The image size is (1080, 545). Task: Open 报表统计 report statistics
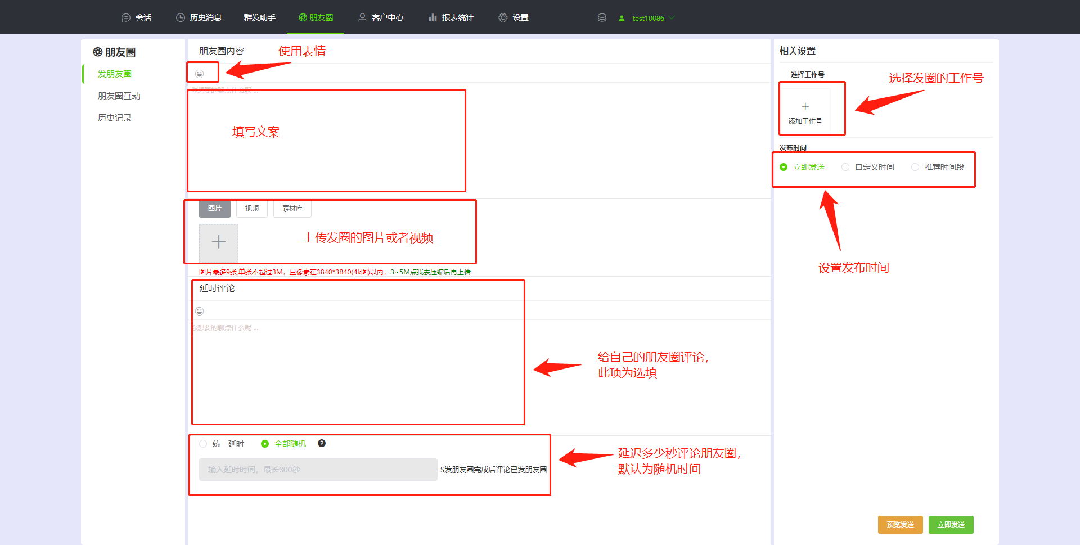pos(451,18)
